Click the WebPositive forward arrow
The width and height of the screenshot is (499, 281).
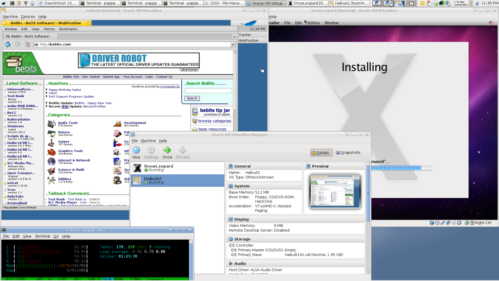(18, 44)
